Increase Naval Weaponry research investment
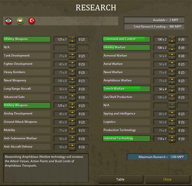192x186 pixels. (72, 79)
